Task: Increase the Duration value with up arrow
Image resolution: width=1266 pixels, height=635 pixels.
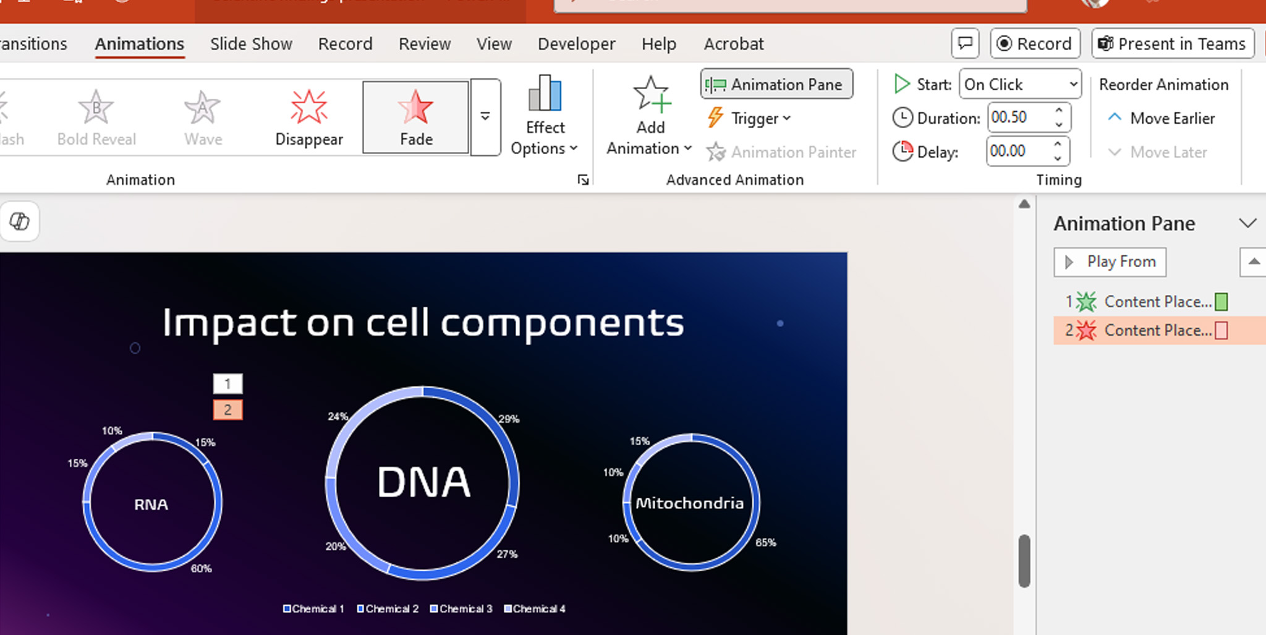Action: click(x=1059, y=111)
